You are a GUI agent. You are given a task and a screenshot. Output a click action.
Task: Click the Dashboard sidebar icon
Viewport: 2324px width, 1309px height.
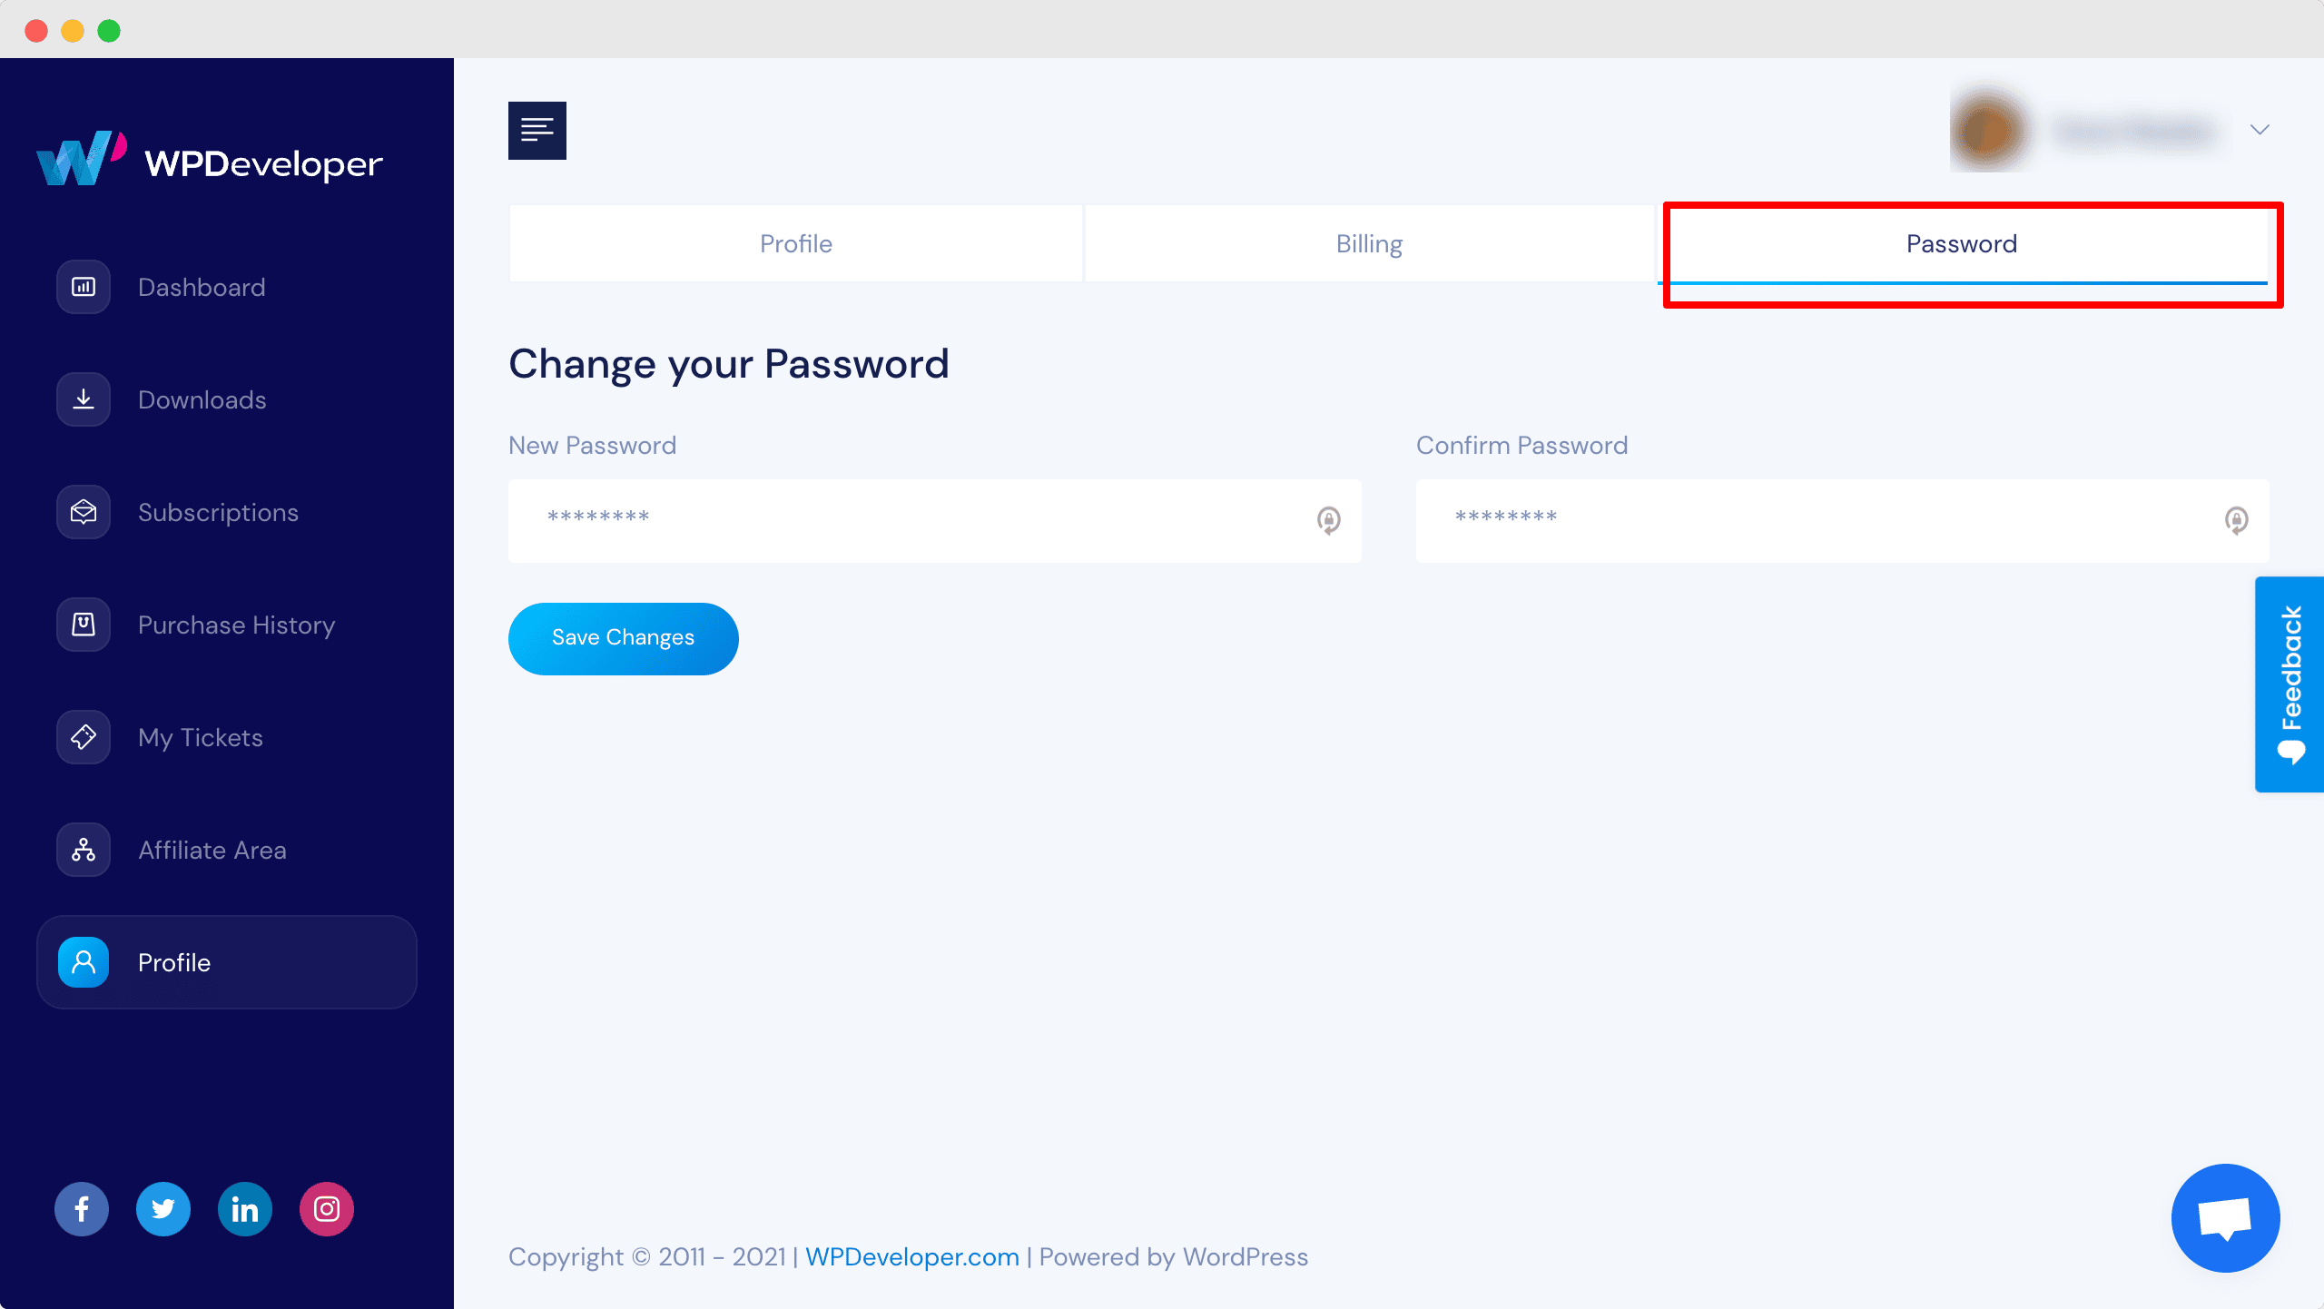point(82,286)
